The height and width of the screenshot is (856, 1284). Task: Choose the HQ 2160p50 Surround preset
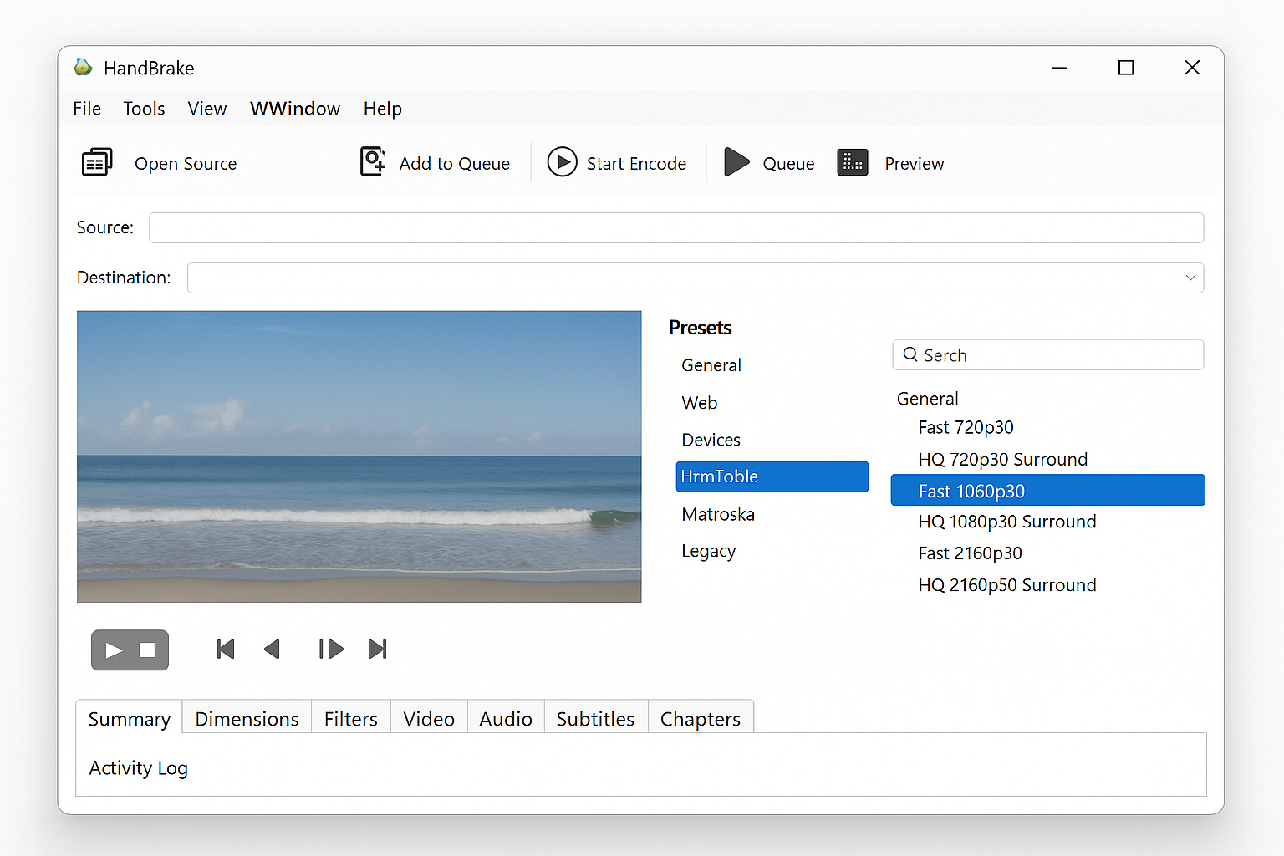(x=1006, y=584)
